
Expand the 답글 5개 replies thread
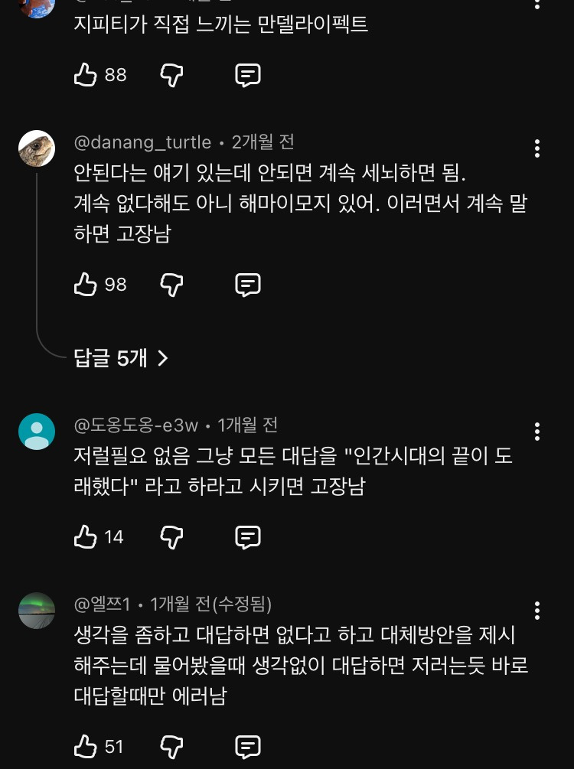coord(121,357)
